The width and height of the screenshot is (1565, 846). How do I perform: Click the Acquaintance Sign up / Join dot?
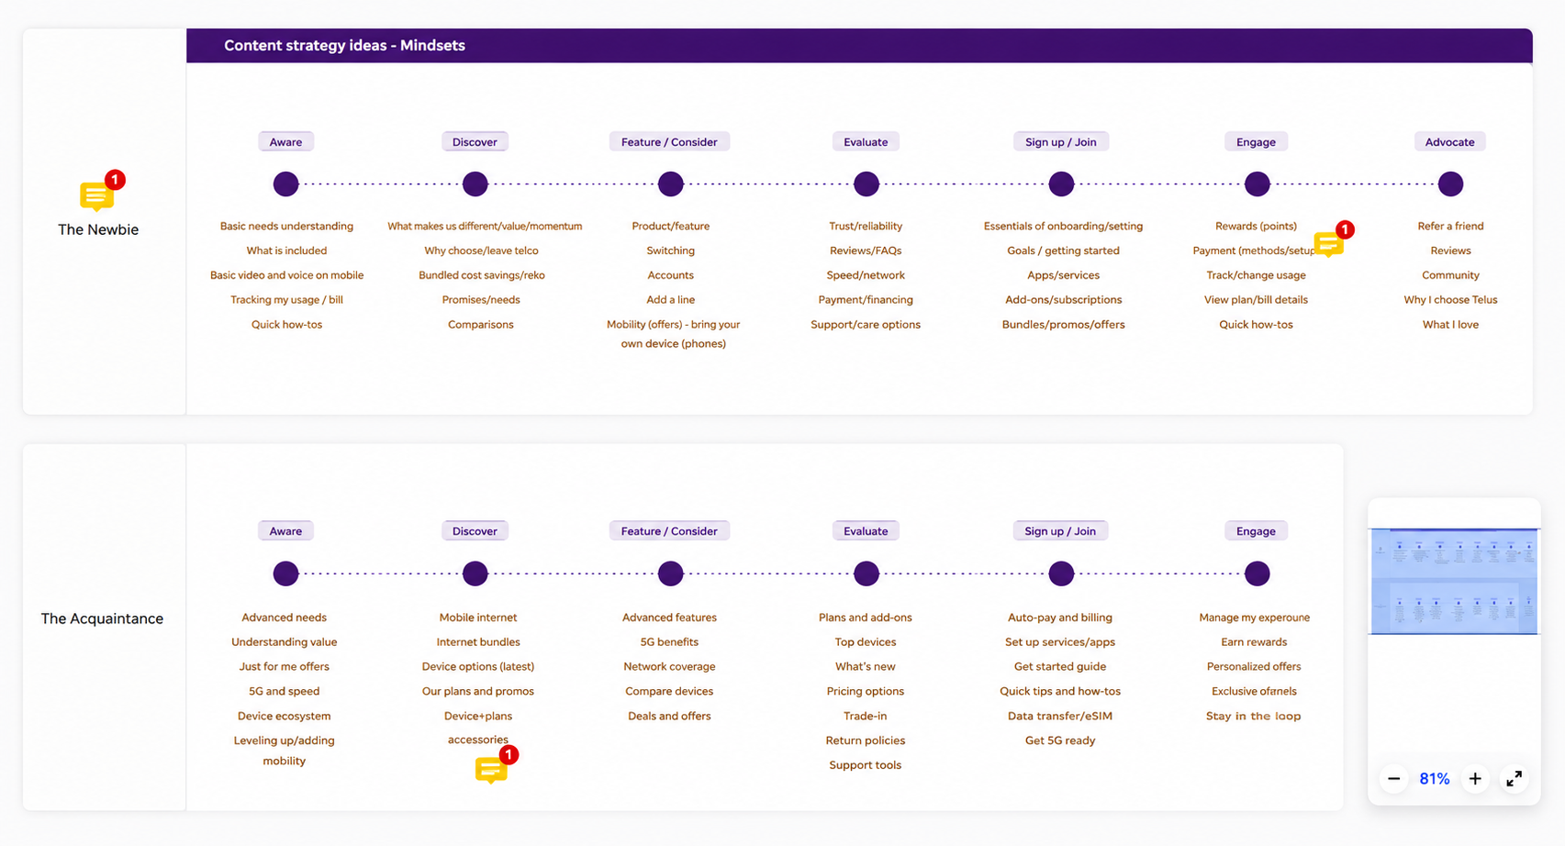coord(1061,573)
